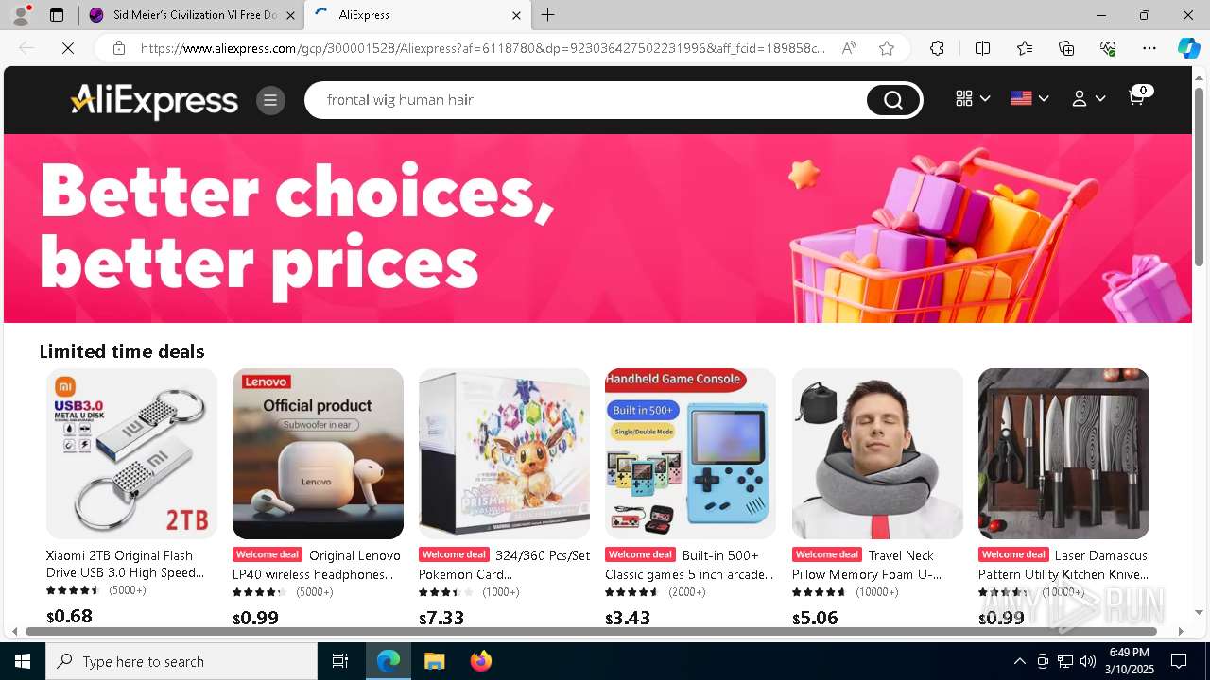The height and width of the screenshot is (680, 1210).
Task: Expand the QR code app dropdown
Action: coord(973,98)
